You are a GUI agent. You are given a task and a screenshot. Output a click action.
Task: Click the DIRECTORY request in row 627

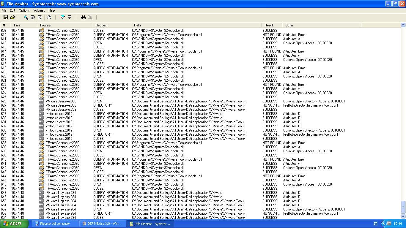[103, 105]
